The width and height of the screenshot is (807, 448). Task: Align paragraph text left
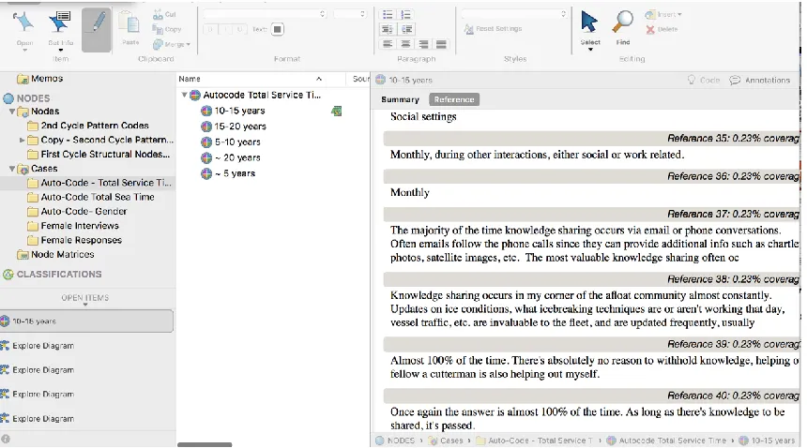(x=388, y=44)
